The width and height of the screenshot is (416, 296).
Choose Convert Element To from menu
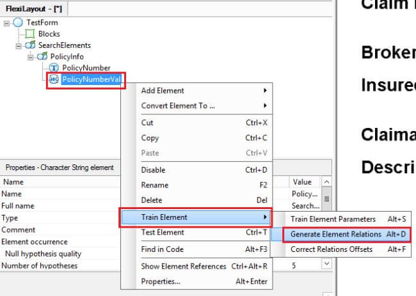(x=196, y=105)
